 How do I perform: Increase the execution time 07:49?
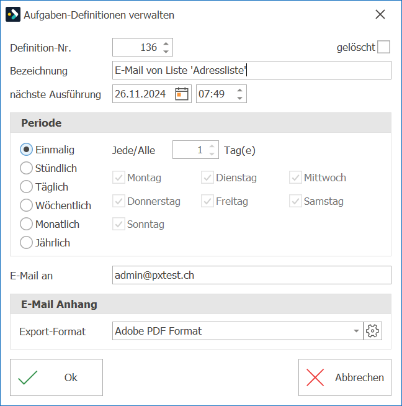[239, 90]
